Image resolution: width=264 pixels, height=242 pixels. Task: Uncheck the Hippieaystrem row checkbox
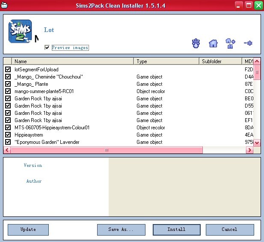[x=8, y=135]
